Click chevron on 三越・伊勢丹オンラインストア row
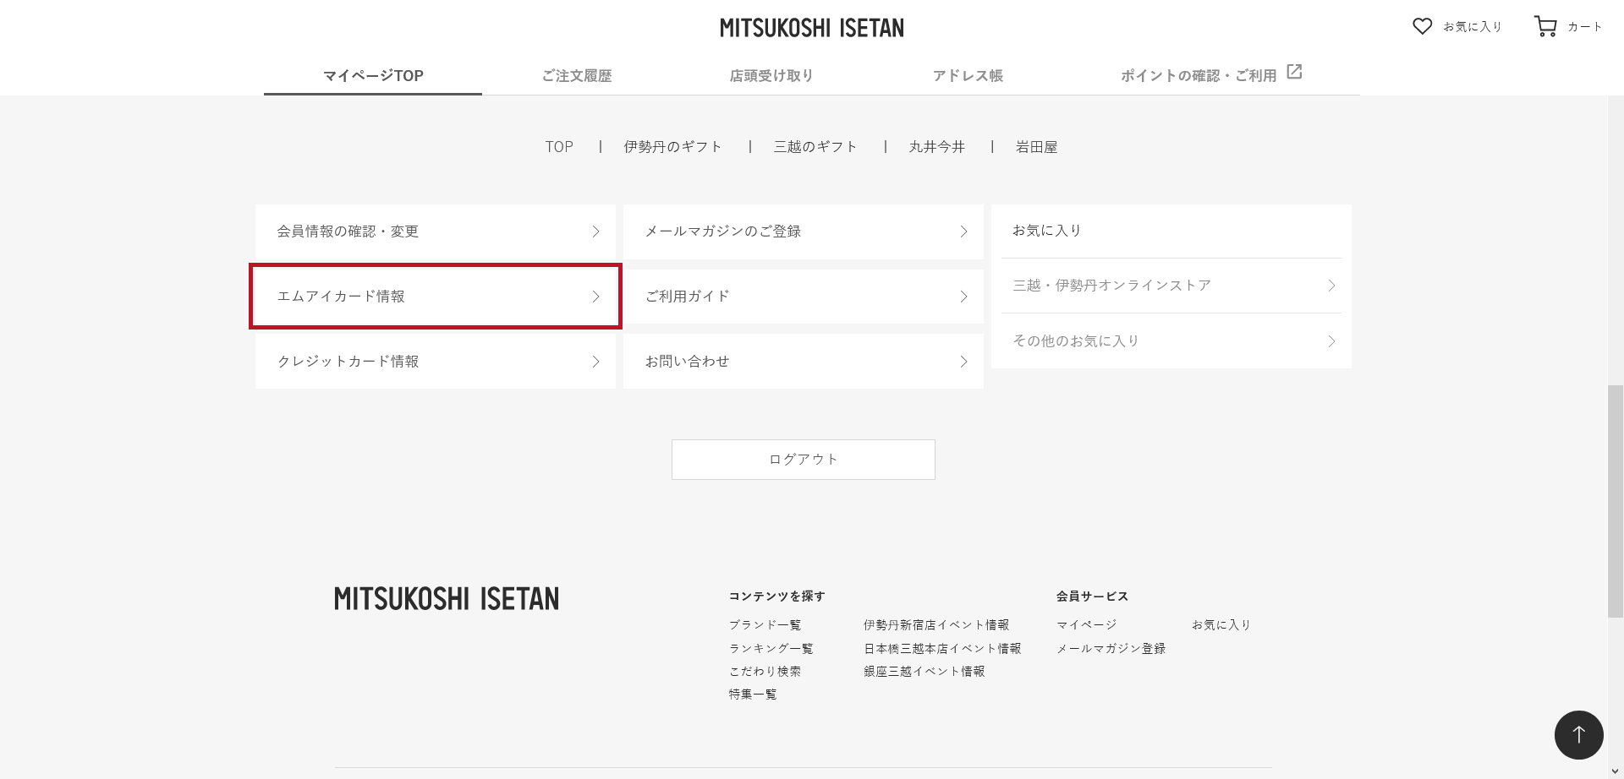This screenshot has width=1624, height=779. [x=1331, y=286]
